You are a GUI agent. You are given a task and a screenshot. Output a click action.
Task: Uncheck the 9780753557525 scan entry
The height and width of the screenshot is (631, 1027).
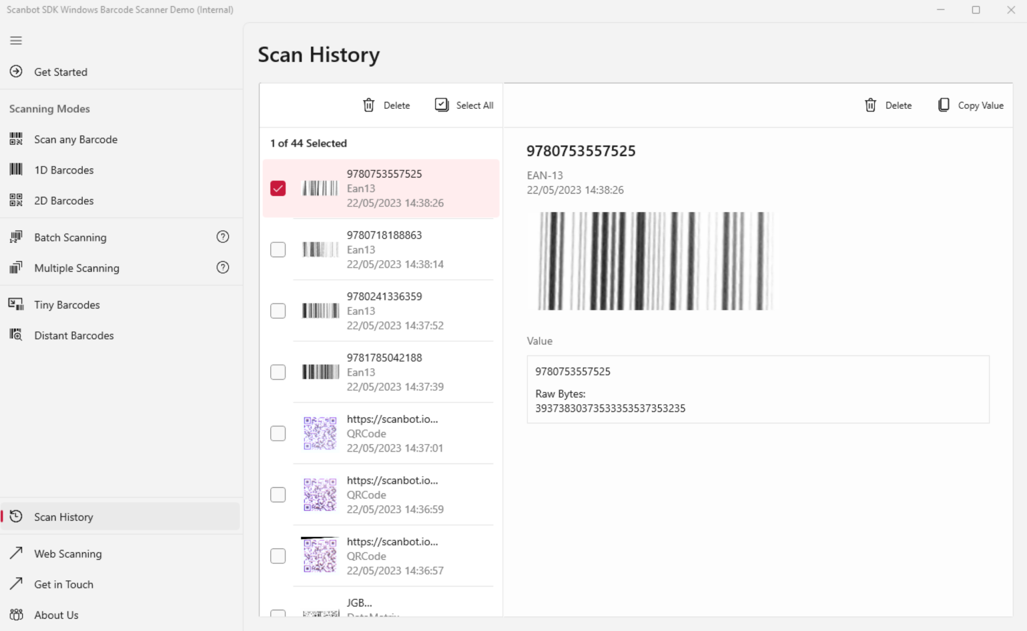278,188
